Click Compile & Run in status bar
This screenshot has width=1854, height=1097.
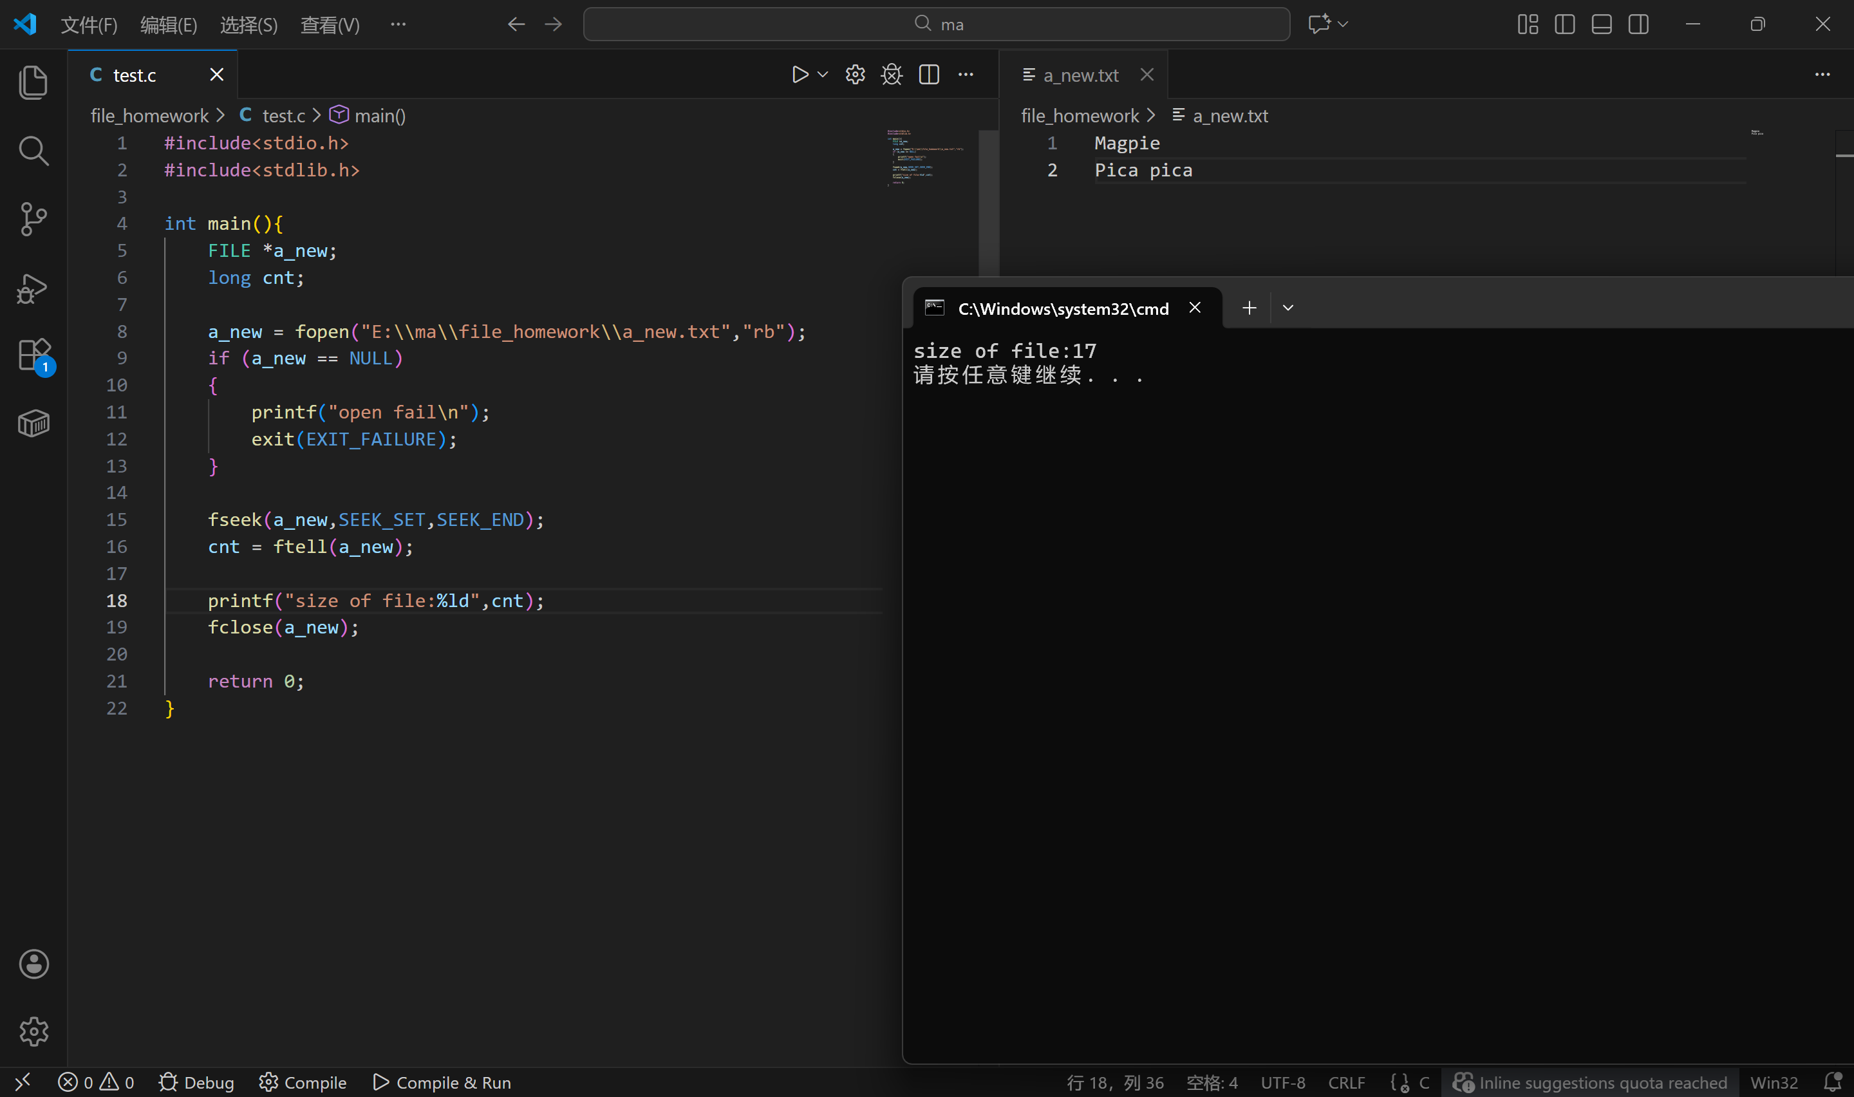(x=442, y=1083)
